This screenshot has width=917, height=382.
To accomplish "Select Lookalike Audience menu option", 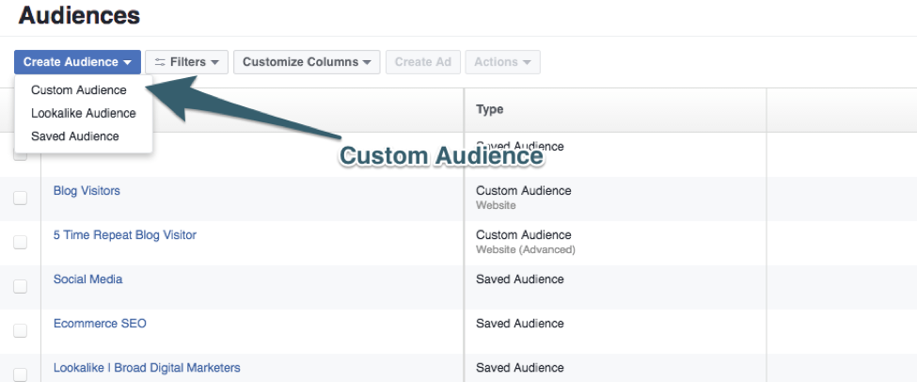I will (x=84, y=113).
